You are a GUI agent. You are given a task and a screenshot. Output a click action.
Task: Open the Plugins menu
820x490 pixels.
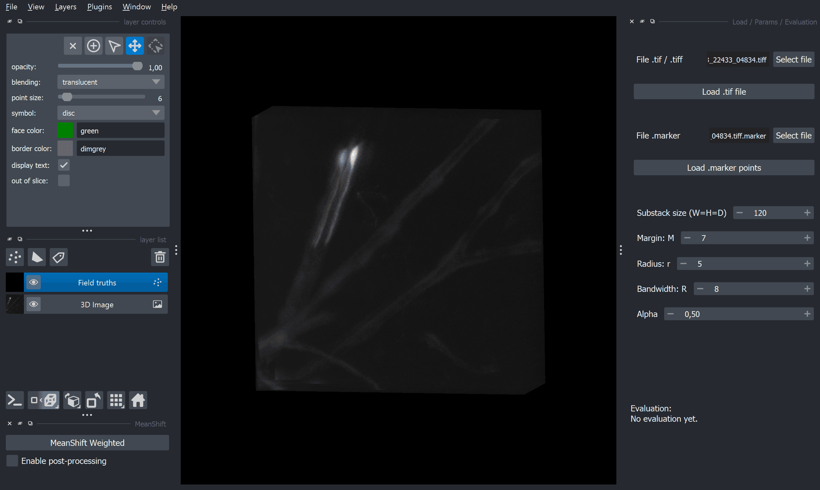click(99, 6)
